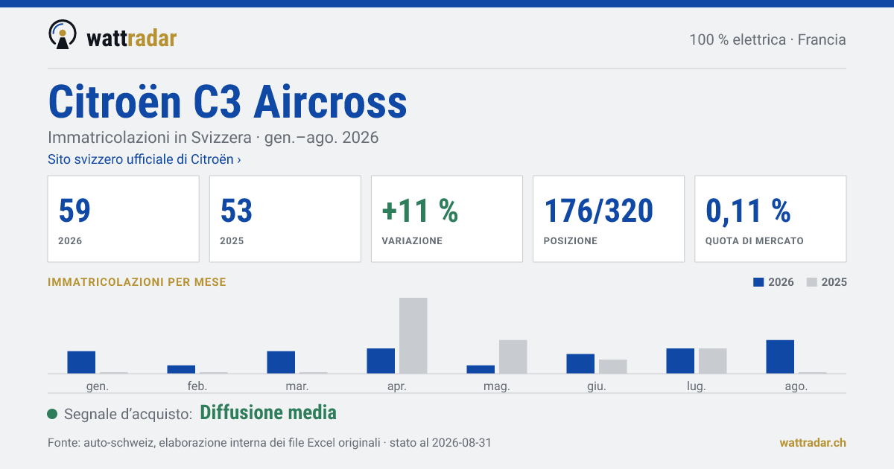The width and height of the screenshot is (894, 469).
Task: Click the 'giu.' month axis label
Action: click(597, 386)
